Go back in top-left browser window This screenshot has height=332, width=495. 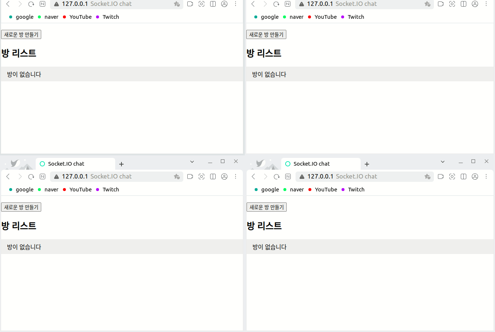tap(8, 4)
